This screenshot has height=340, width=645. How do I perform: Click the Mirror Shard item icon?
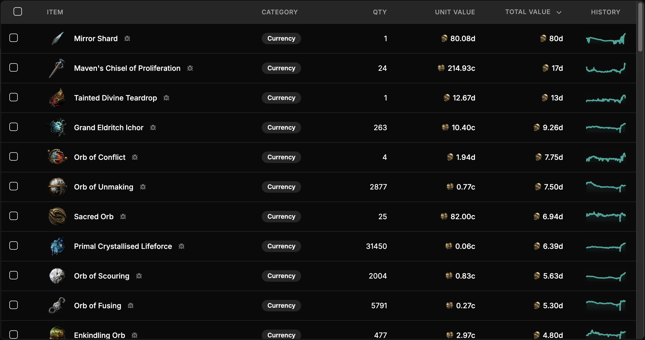57,39
